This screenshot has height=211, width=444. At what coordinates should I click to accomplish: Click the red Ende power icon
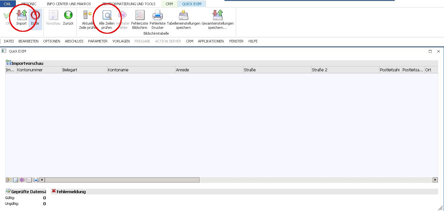pyautogui.click(x=35, y=16)
